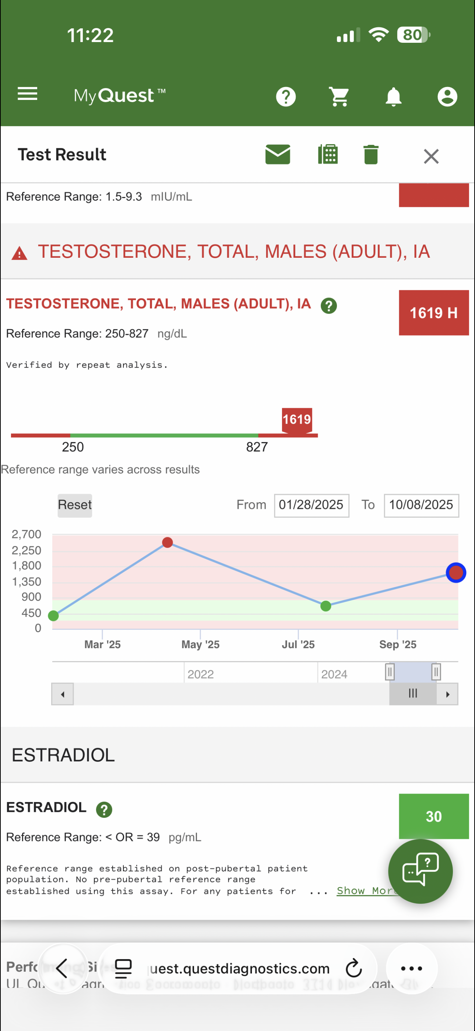Open the shopping cart
475x1031 pixels.
[x=339, y=97]
